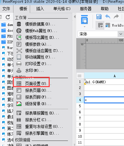Click the columns icon beside 报表分栏
Image resolution: width=124 pixels, height=146 pixels.
coord(19,120)
